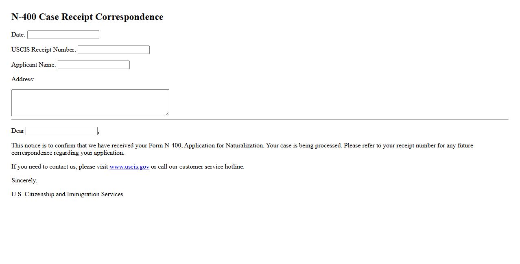Click the "N-400 Case Receipt Correspondence" heading
The width and height of the screenshot is (520, 264).
(x=87, y=17)
